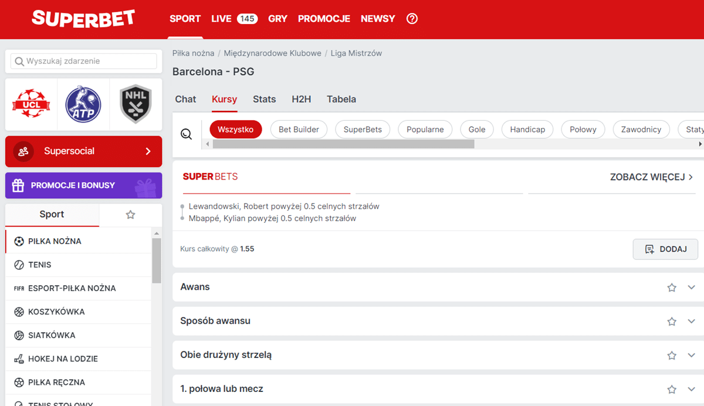Image resolution: width=704 pixels, height=406 pixels.
Task: Switch to the Stats tab
Action: 264,99
